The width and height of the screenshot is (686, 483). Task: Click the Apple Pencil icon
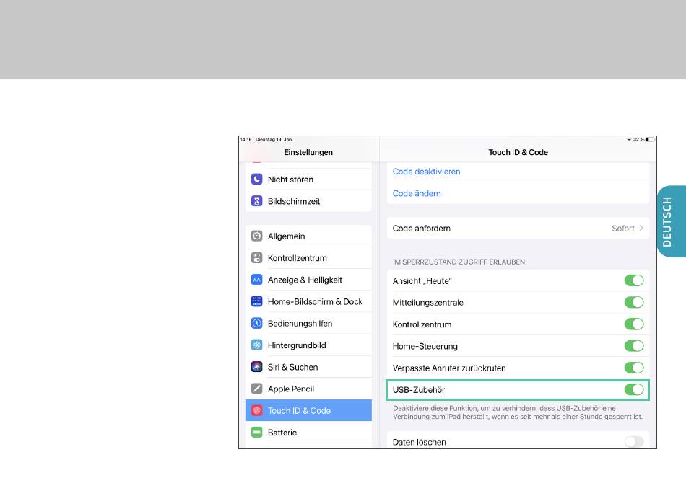(257, 389)
